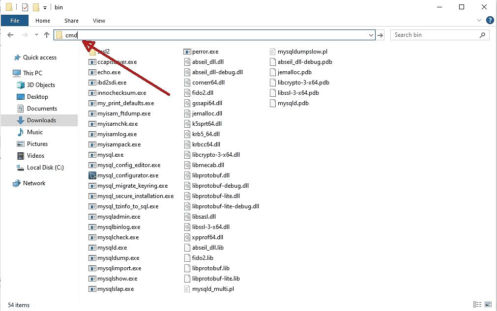
Task: Open the Help question mark icon
Action: click(490, 21)
